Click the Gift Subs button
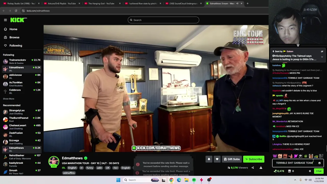 pos(232,159)
